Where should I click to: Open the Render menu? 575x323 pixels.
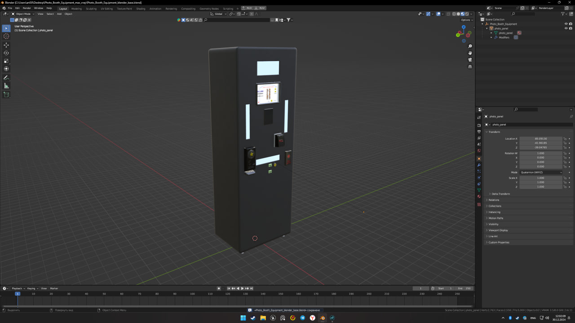(x=27, y=8)
